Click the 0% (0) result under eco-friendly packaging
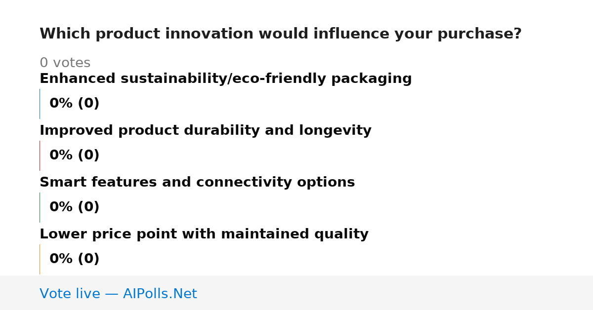 74,104
